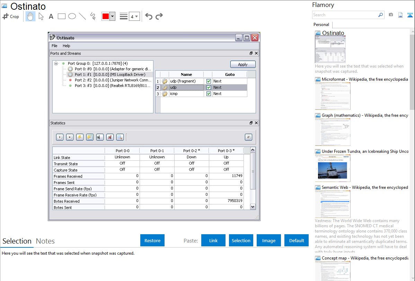Click the button at right end of Statistics toolbar
The image size is (415, 281).
click(248, 137)
